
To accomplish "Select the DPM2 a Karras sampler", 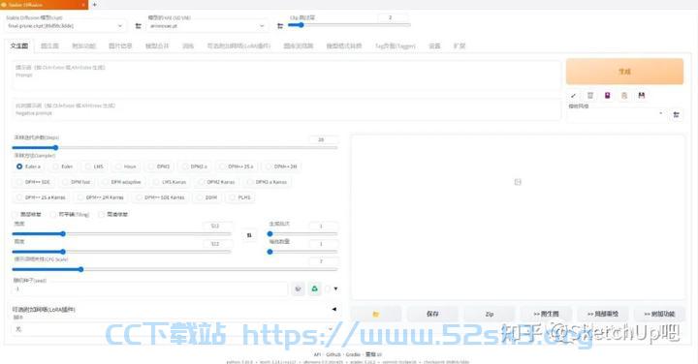I will [x=268, y=182].
